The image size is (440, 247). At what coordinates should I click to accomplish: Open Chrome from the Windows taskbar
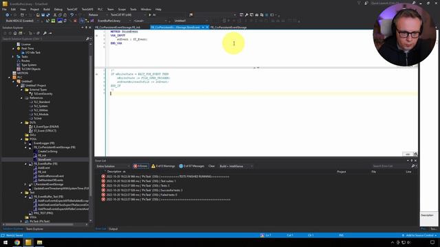(17, 242)
